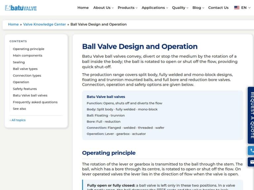The height and width of the screenshot is (190, 254).
Task: Click the 'Bore: Full · reduction' line
Action: [x=104, y=121]
